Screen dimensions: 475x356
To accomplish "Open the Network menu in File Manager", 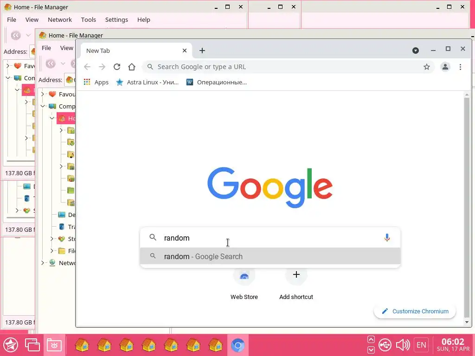I will [x=60, y=19].
